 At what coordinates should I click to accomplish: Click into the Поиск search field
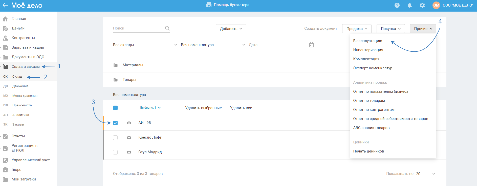[x=138, y=28]
